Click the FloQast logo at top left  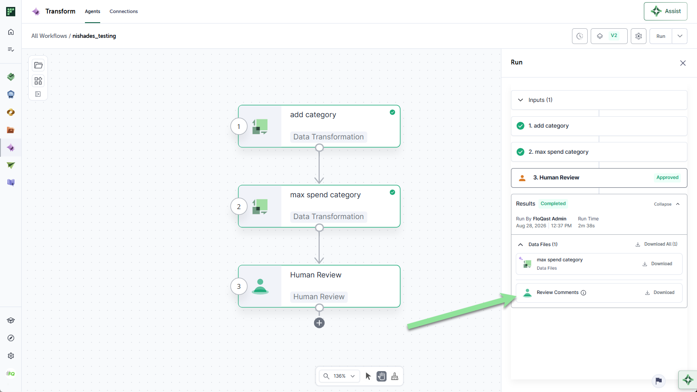coord(11,11)
